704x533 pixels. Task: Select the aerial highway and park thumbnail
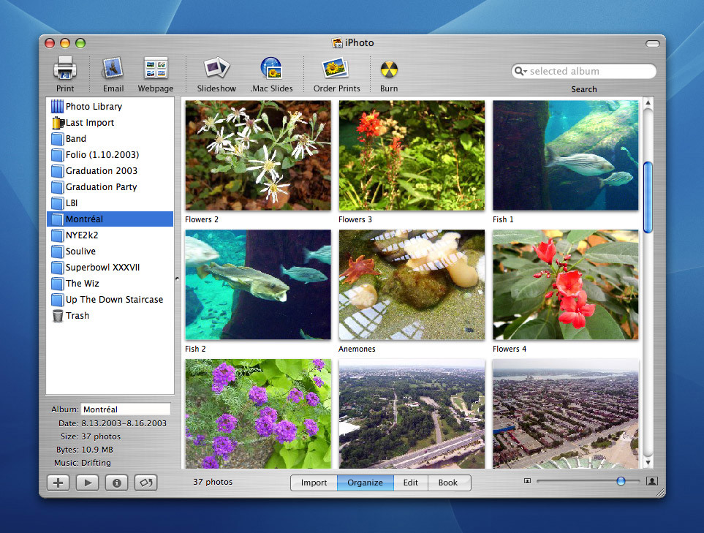click(x=412, y=414)
